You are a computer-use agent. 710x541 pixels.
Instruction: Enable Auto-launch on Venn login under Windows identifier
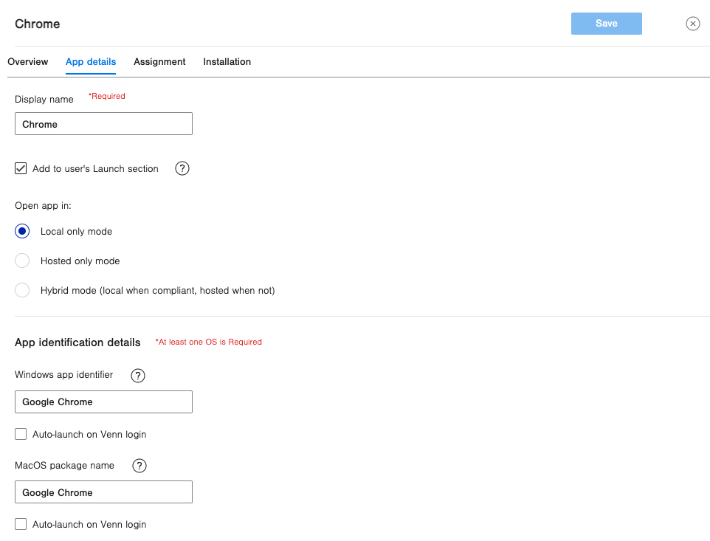21,434
